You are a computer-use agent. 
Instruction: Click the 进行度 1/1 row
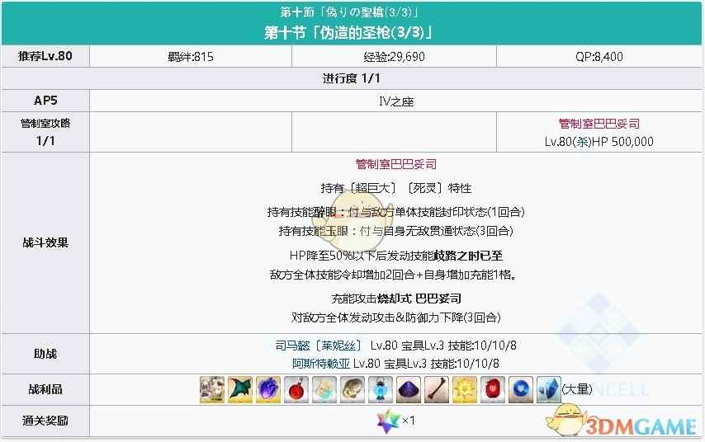coord(352,78)
